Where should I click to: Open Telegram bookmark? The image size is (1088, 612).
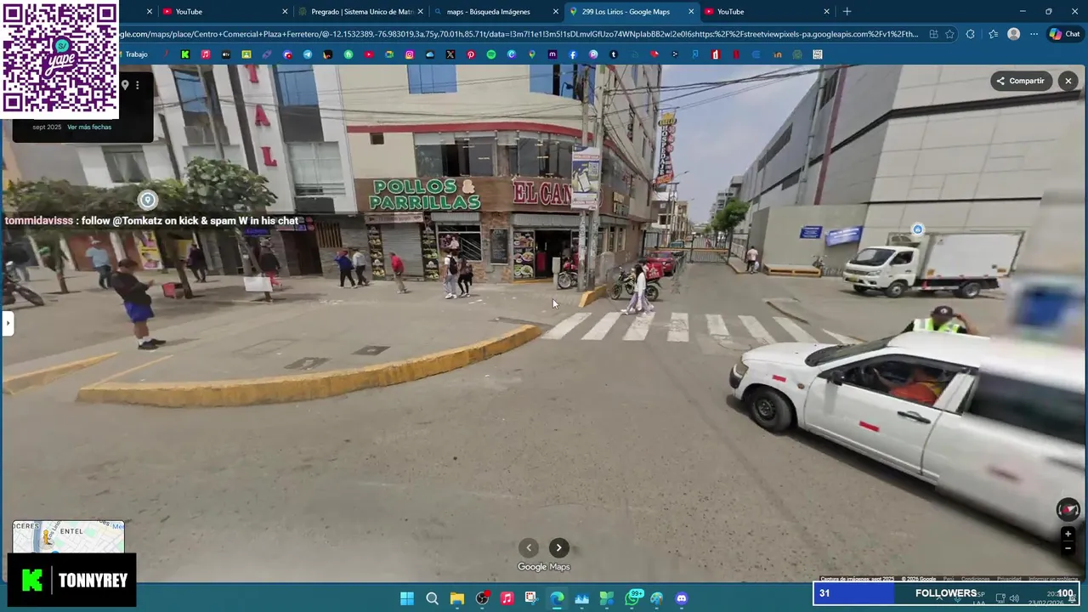pyautogui.click(x=308, y=54)
